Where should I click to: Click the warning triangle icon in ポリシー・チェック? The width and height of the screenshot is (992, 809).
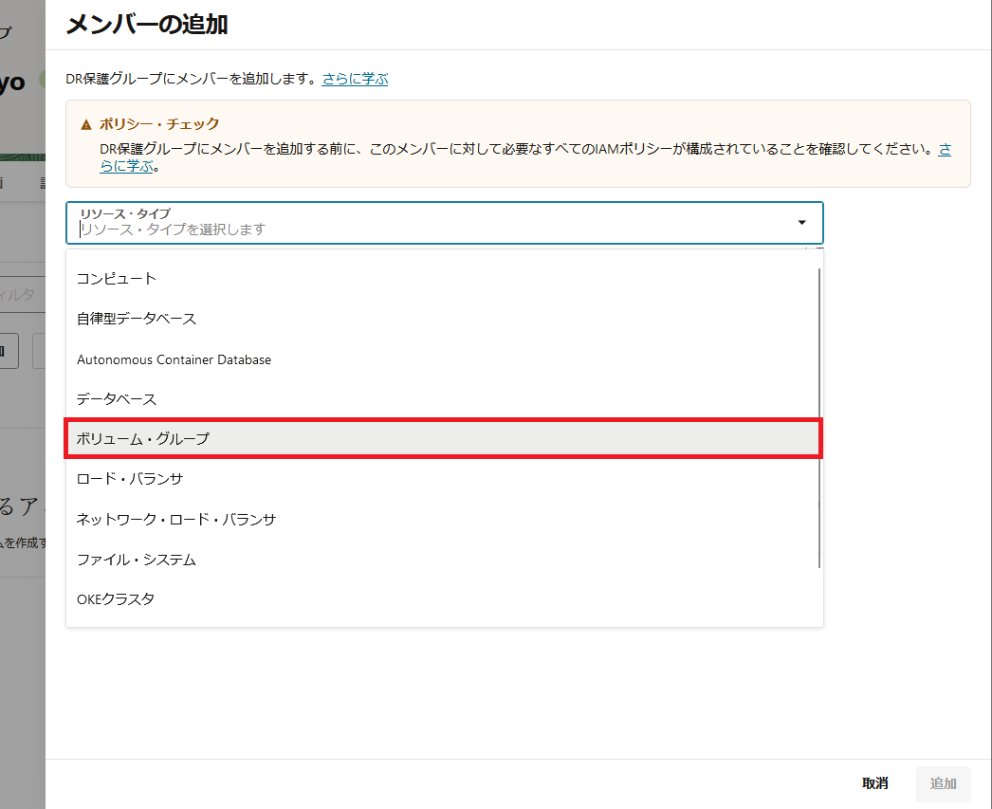pos(86,118)
